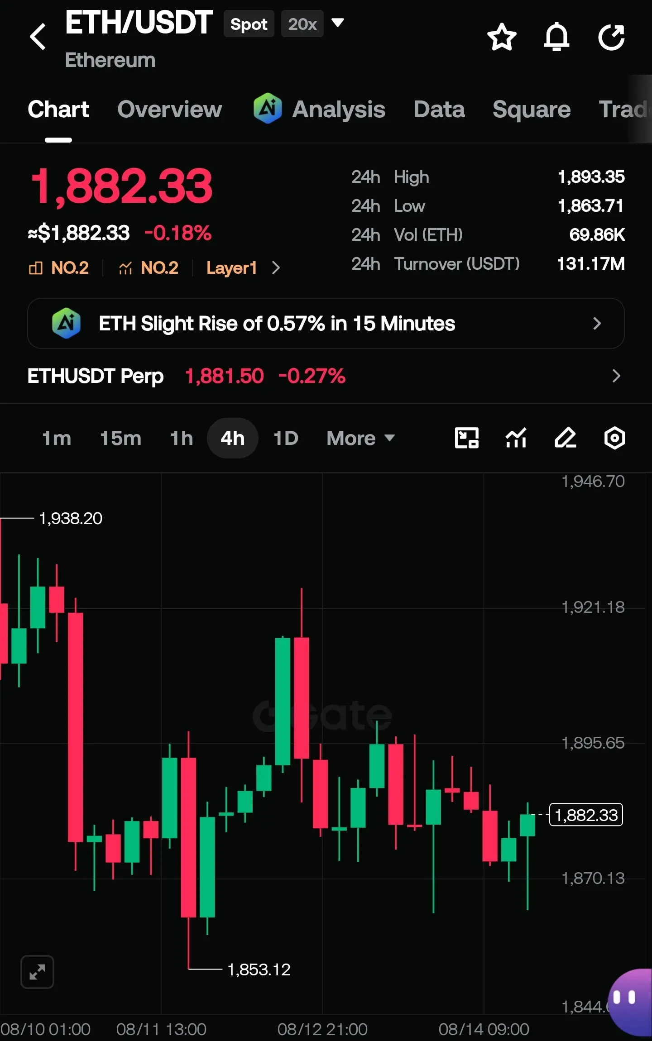This screenshot has height=1041, width=652.
Task: Open the partially visible Trade tab
Action: pos(625,110)
